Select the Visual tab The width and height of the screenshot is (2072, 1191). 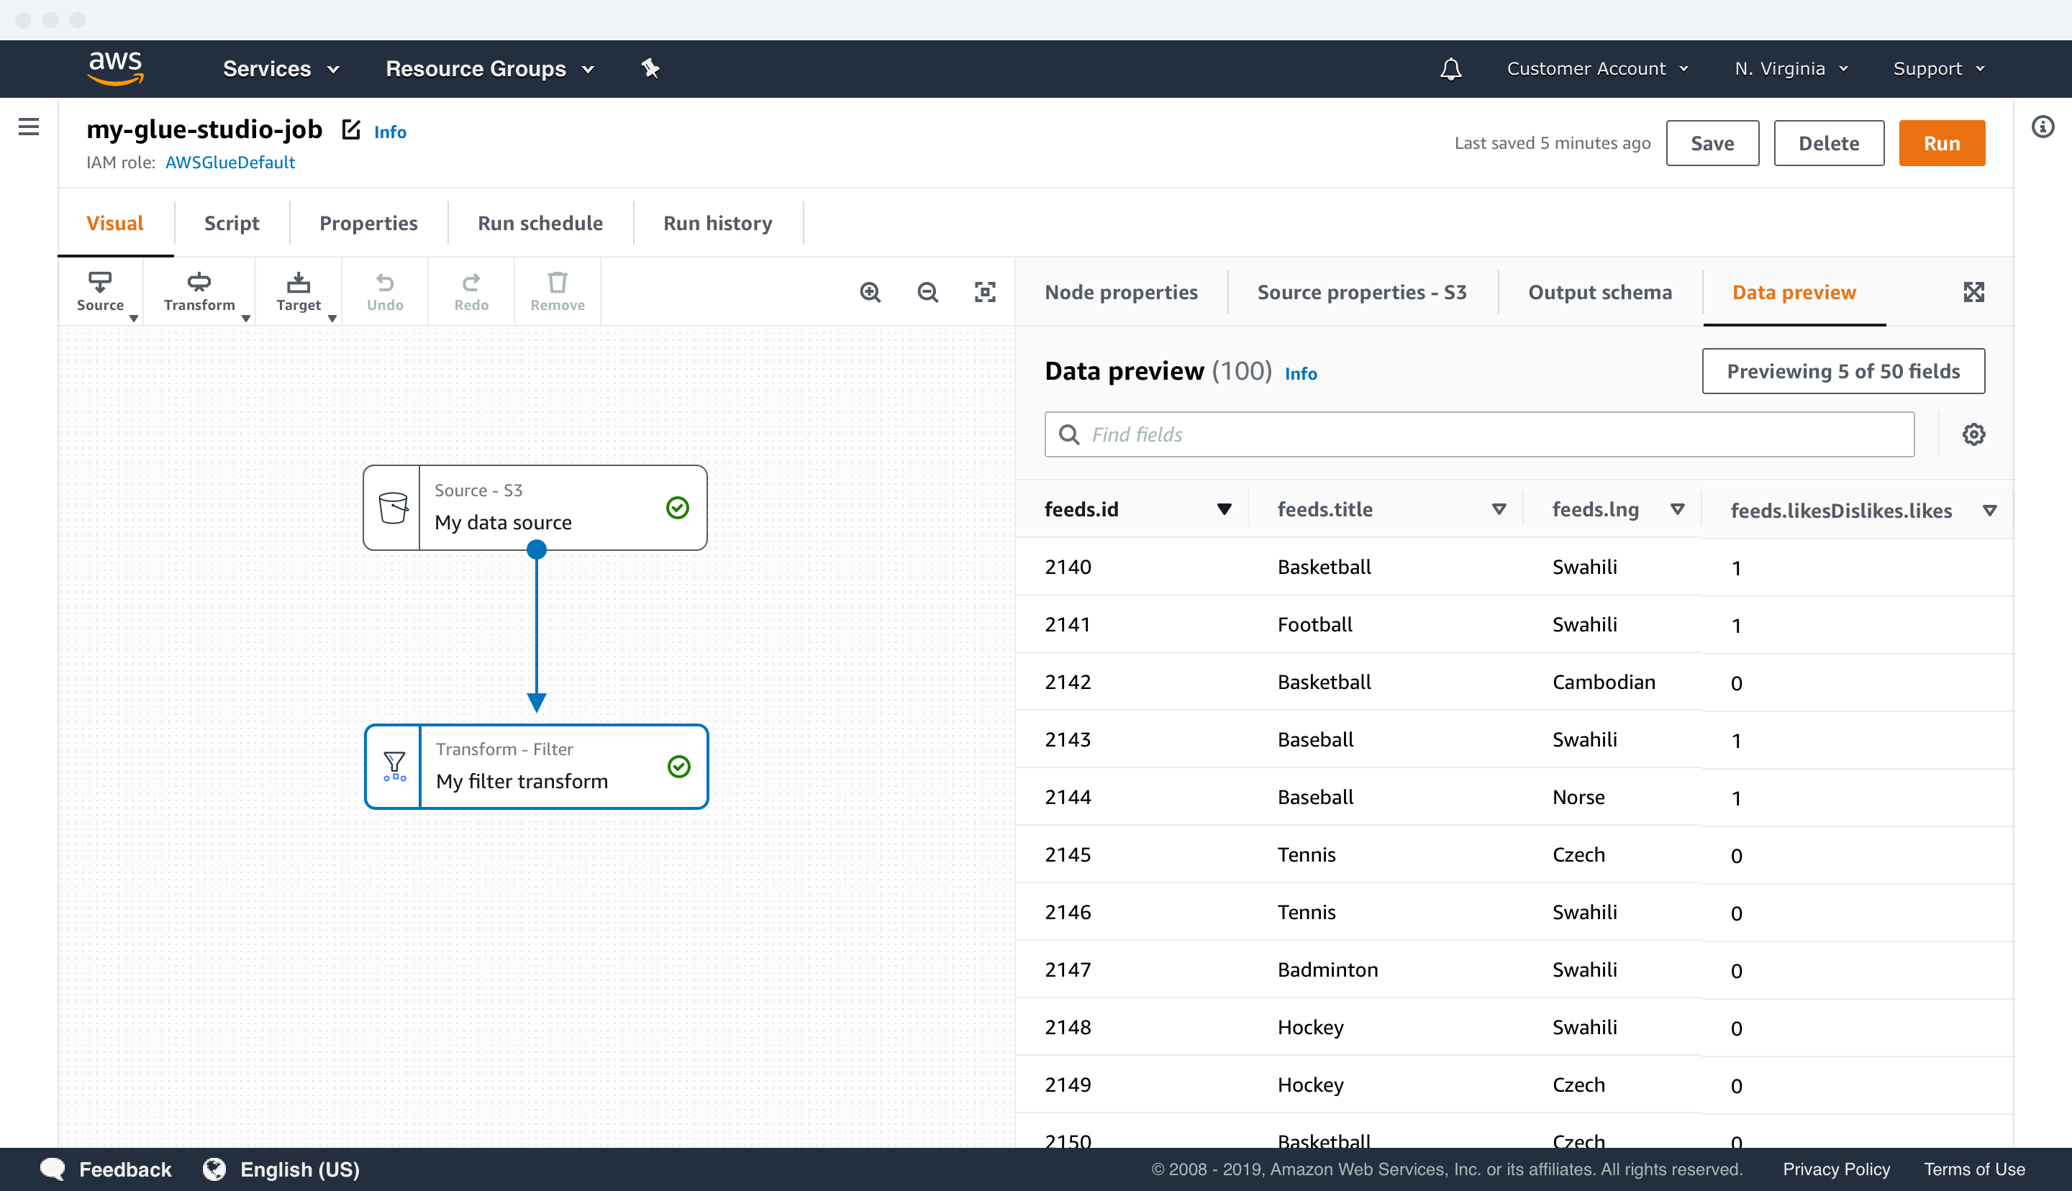114,222
